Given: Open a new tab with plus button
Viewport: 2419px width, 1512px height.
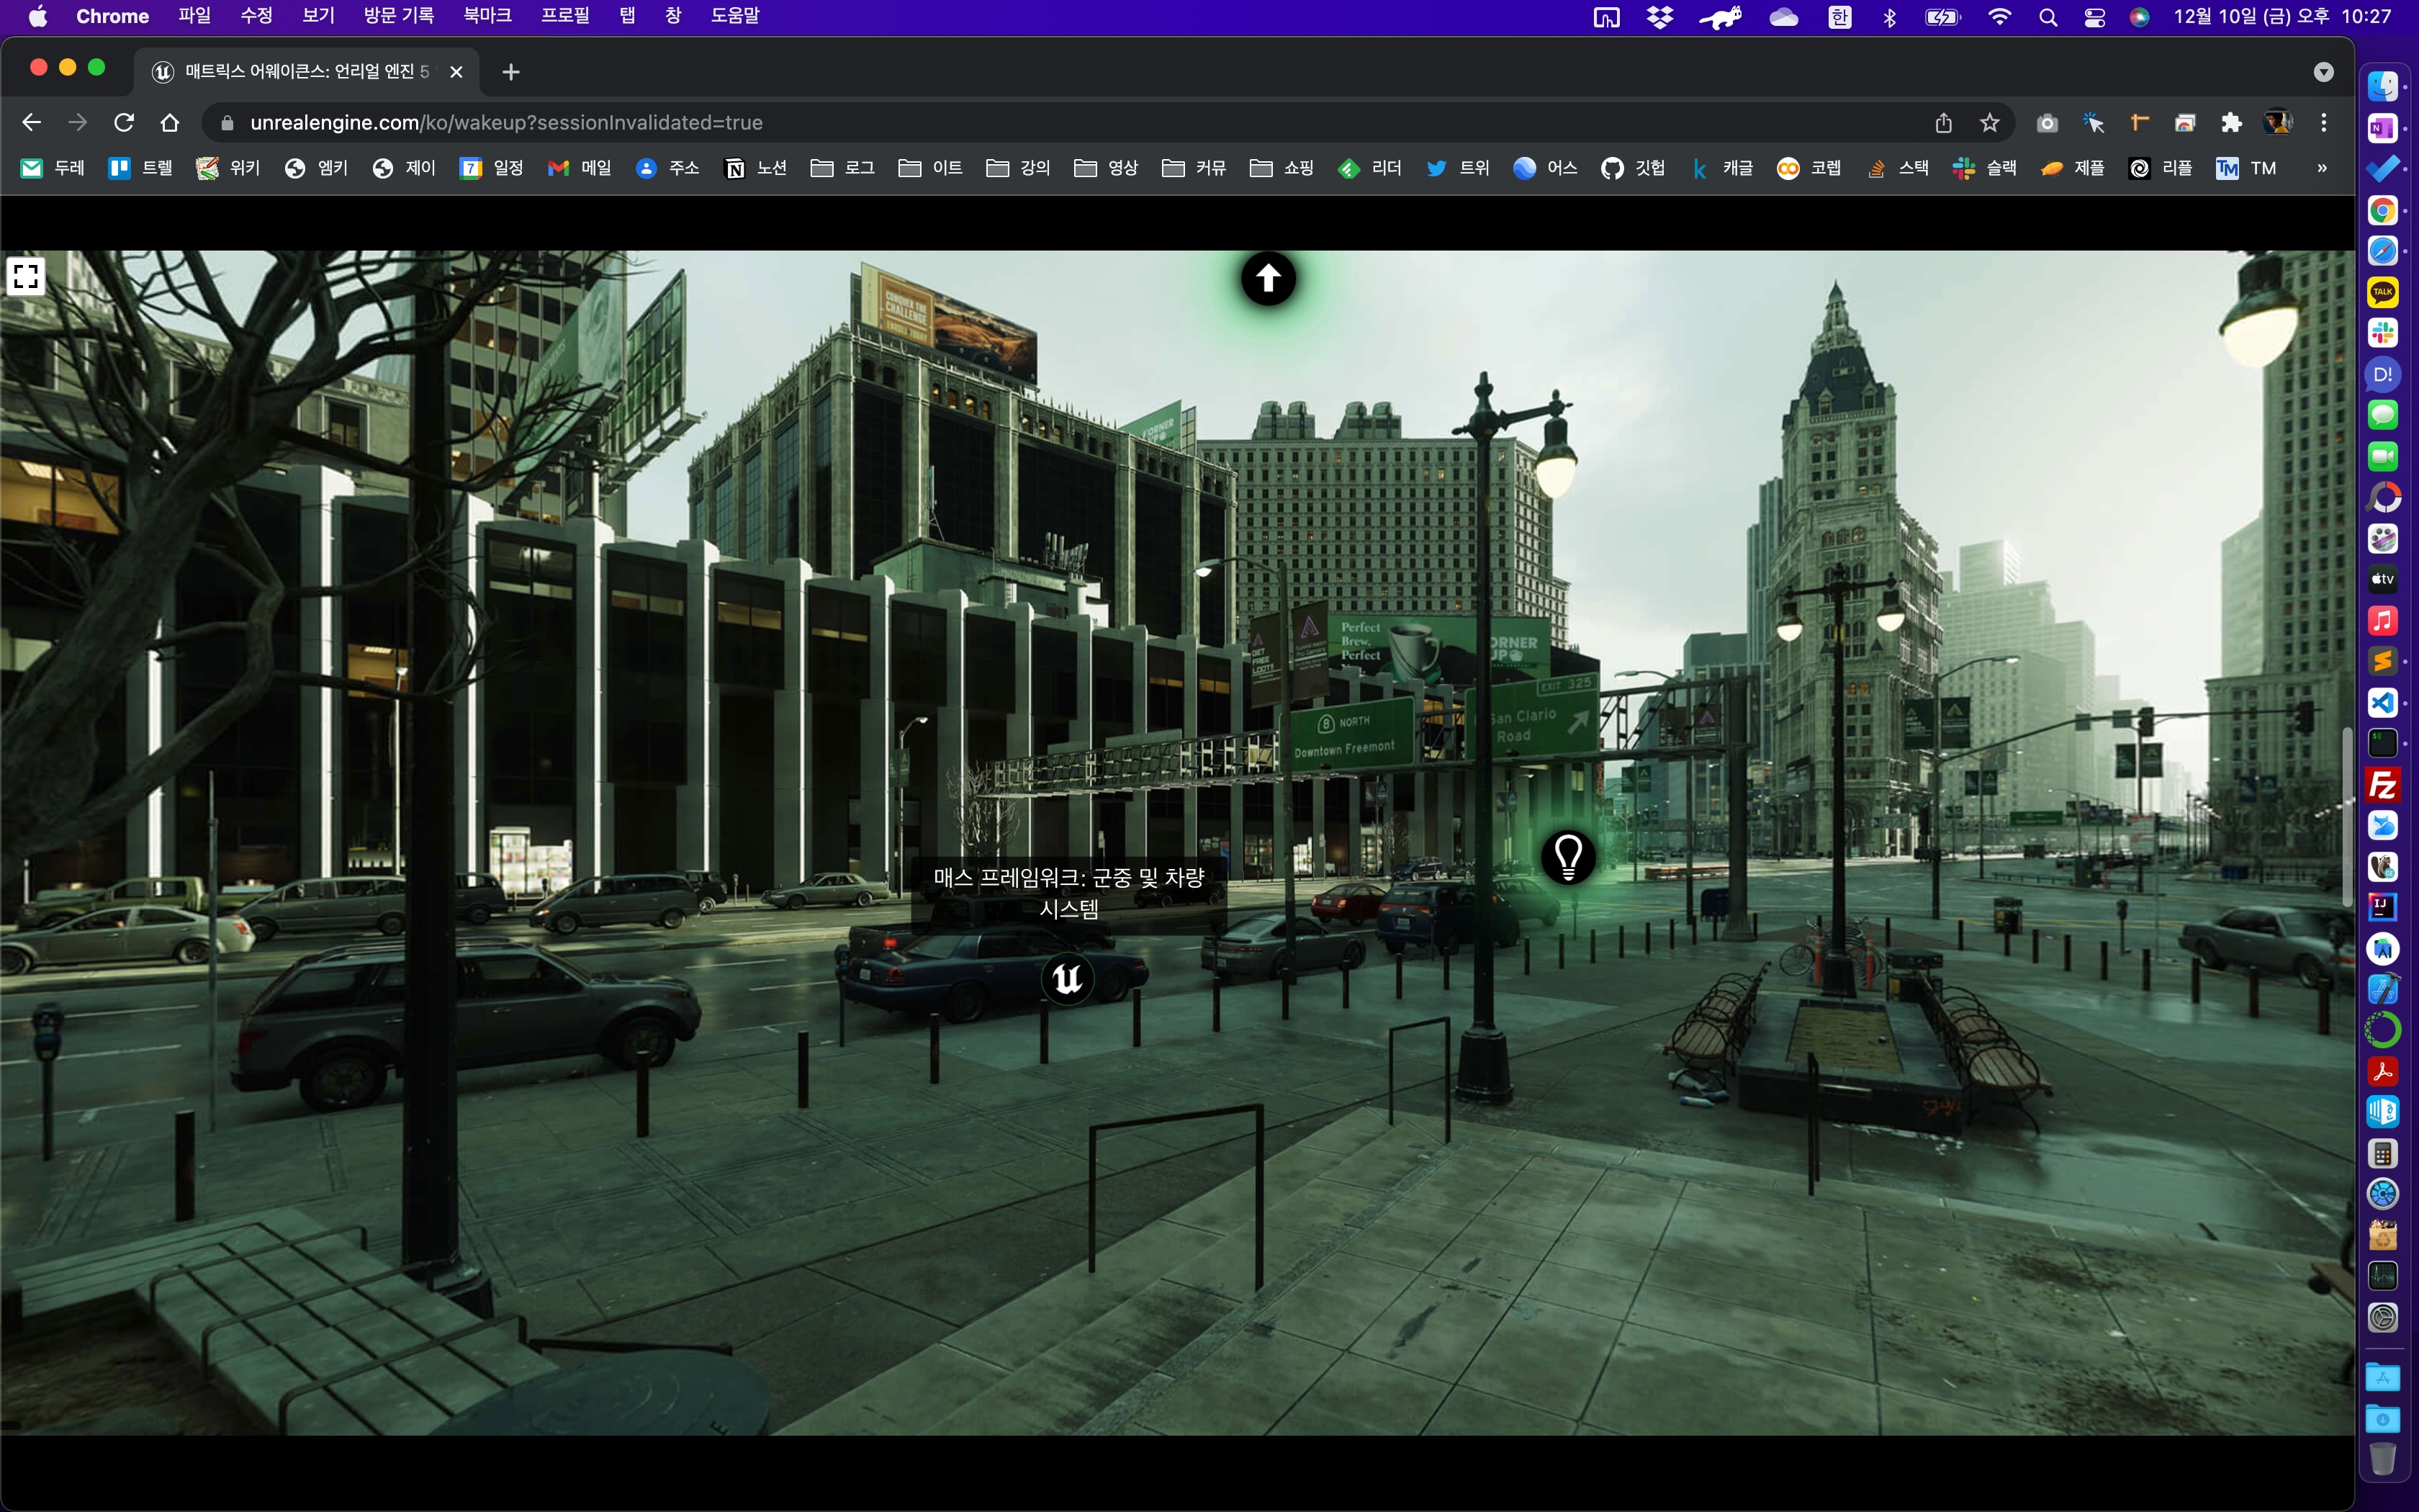Looking at the screenshot, I should click(510, 72).
